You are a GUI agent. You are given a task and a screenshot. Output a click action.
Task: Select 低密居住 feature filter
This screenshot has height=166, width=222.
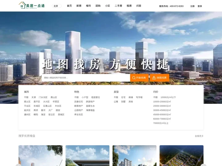(x=96, y=97)
